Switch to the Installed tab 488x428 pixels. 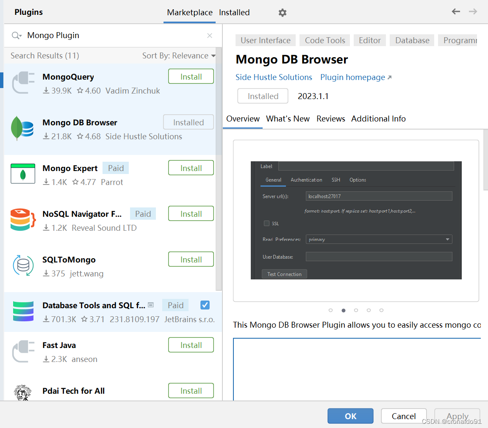click(234, 12)
